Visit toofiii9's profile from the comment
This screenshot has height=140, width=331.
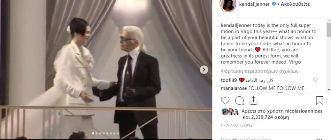[x=229, y=80]
